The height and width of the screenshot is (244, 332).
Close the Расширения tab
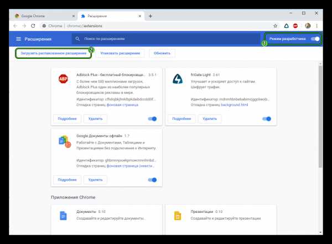click(x=140, y=16)
